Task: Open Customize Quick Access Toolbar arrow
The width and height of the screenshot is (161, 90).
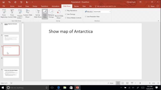Action: tap(32, 2)
